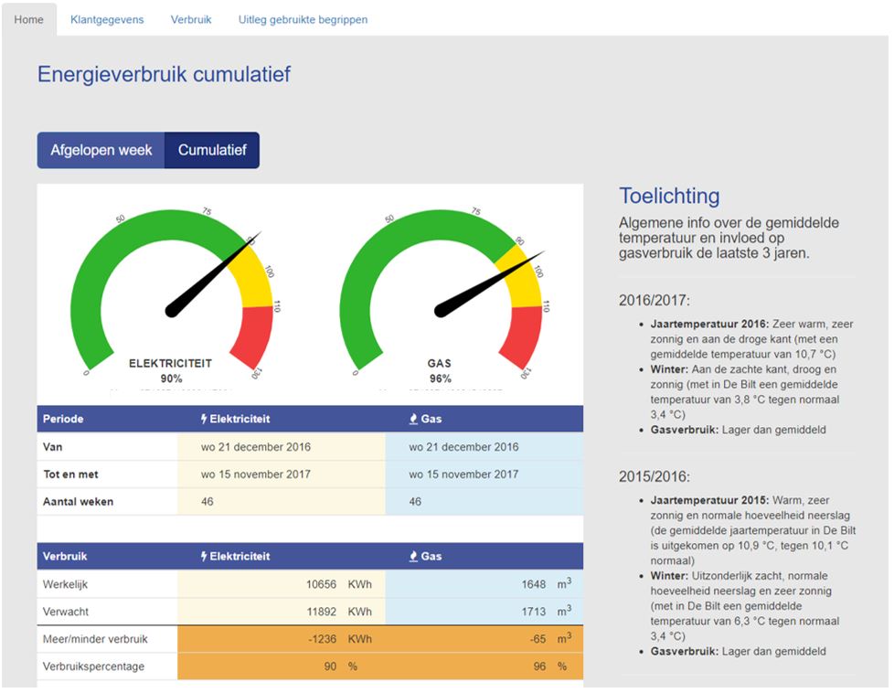894x693 pixels.
Task: Open the Klantgegevens tab
Action: [x=107, y=18]
